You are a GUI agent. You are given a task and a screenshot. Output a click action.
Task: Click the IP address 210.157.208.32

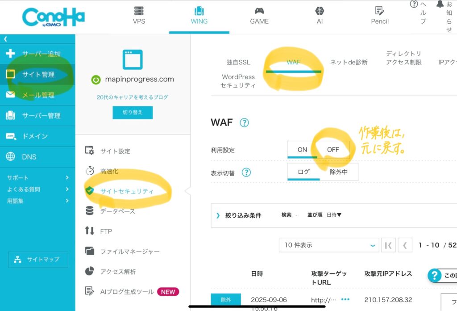point(388,300)
